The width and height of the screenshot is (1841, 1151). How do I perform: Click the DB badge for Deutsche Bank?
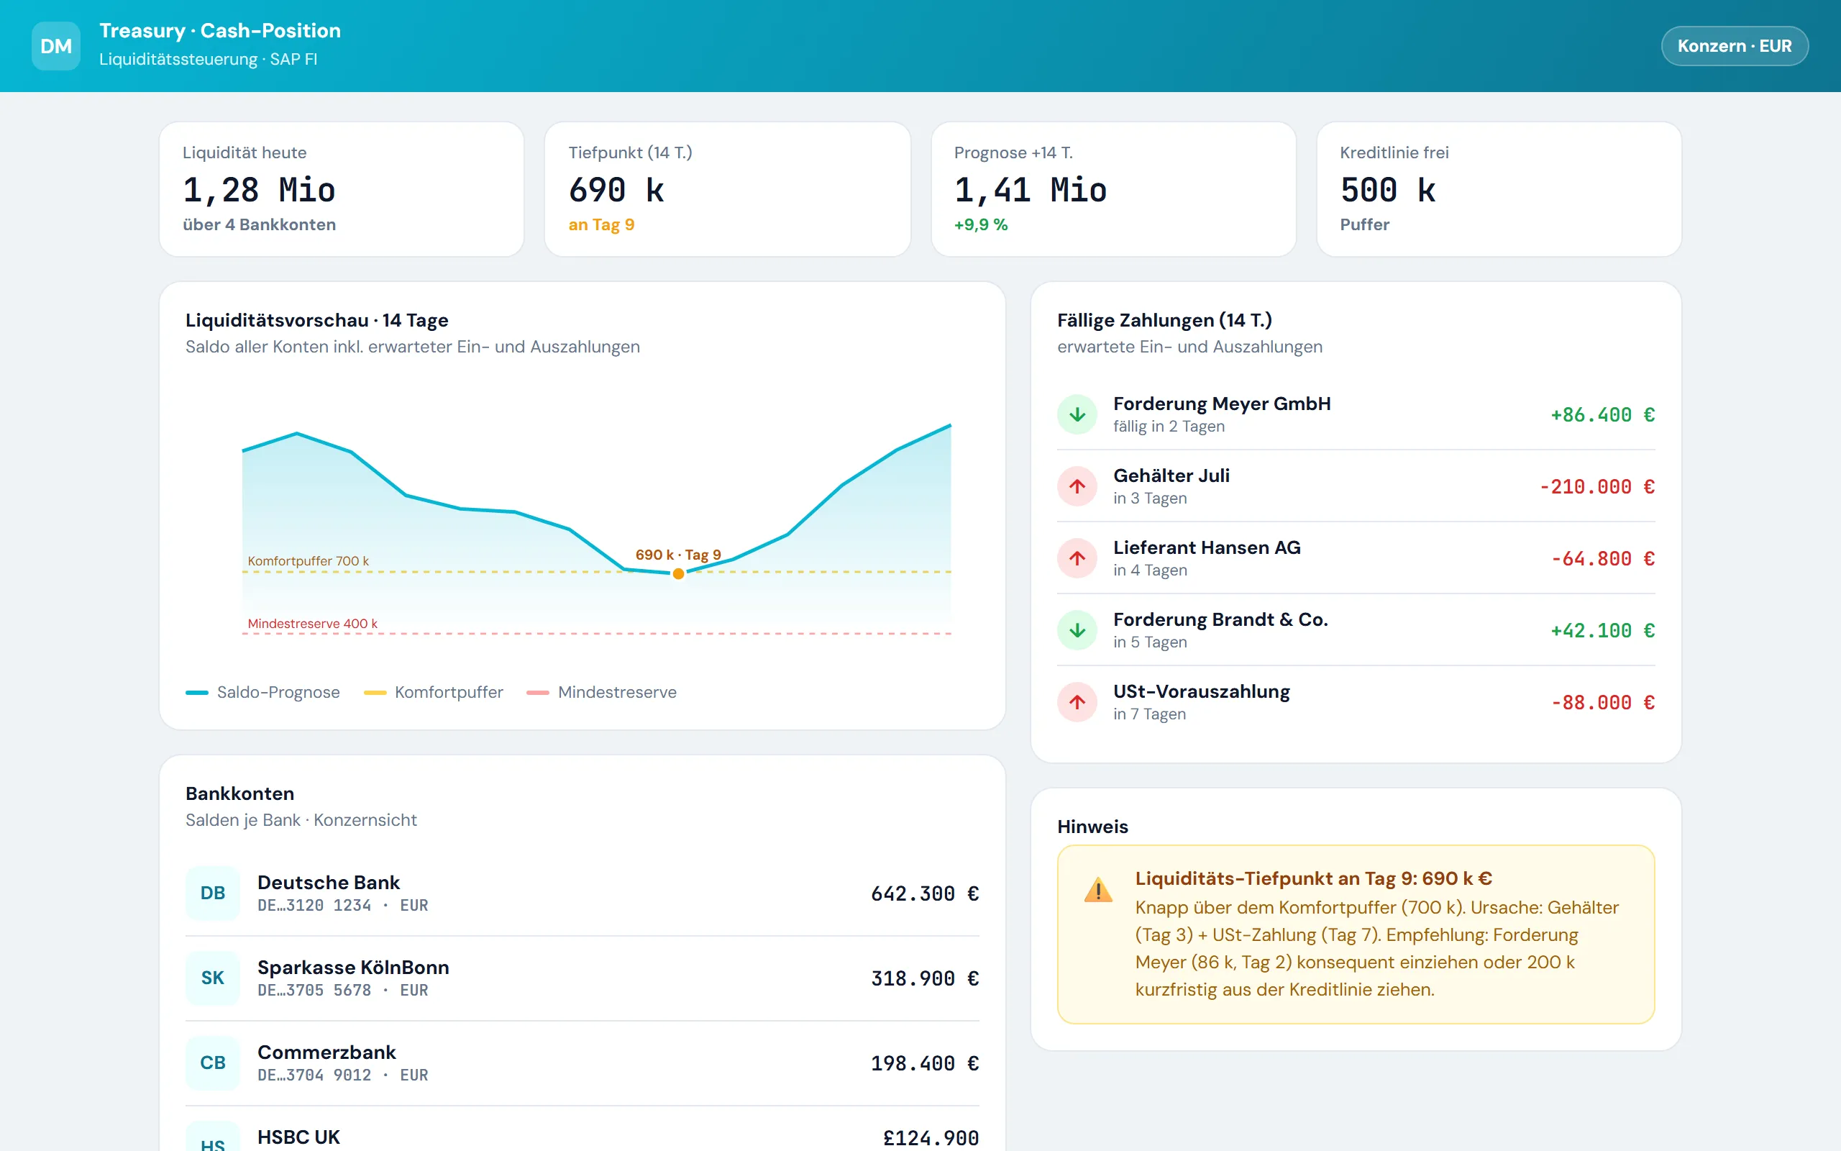(212, 893)
